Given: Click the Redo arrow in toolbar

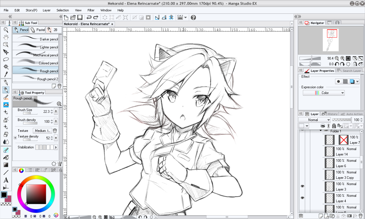Looking at the screenshot, I should [x=96, y=17].
